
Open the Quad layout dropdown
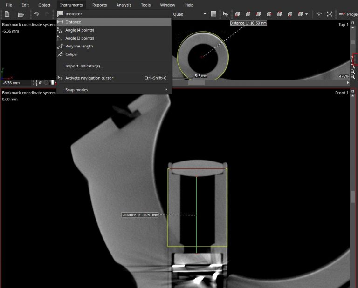click(x=205, y=14)
